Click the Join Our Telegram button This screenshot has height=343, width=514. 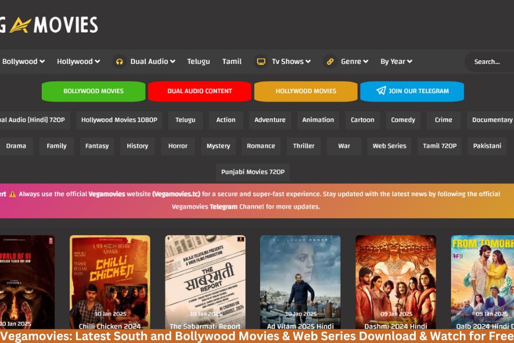(412, 91)
